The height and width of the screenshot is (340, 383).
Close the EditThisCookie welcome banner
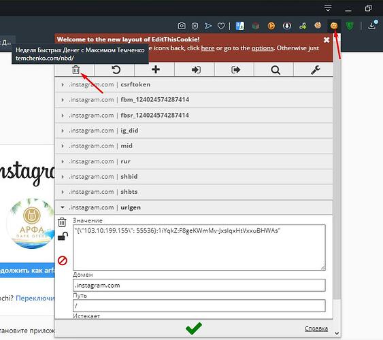[327, 40]
